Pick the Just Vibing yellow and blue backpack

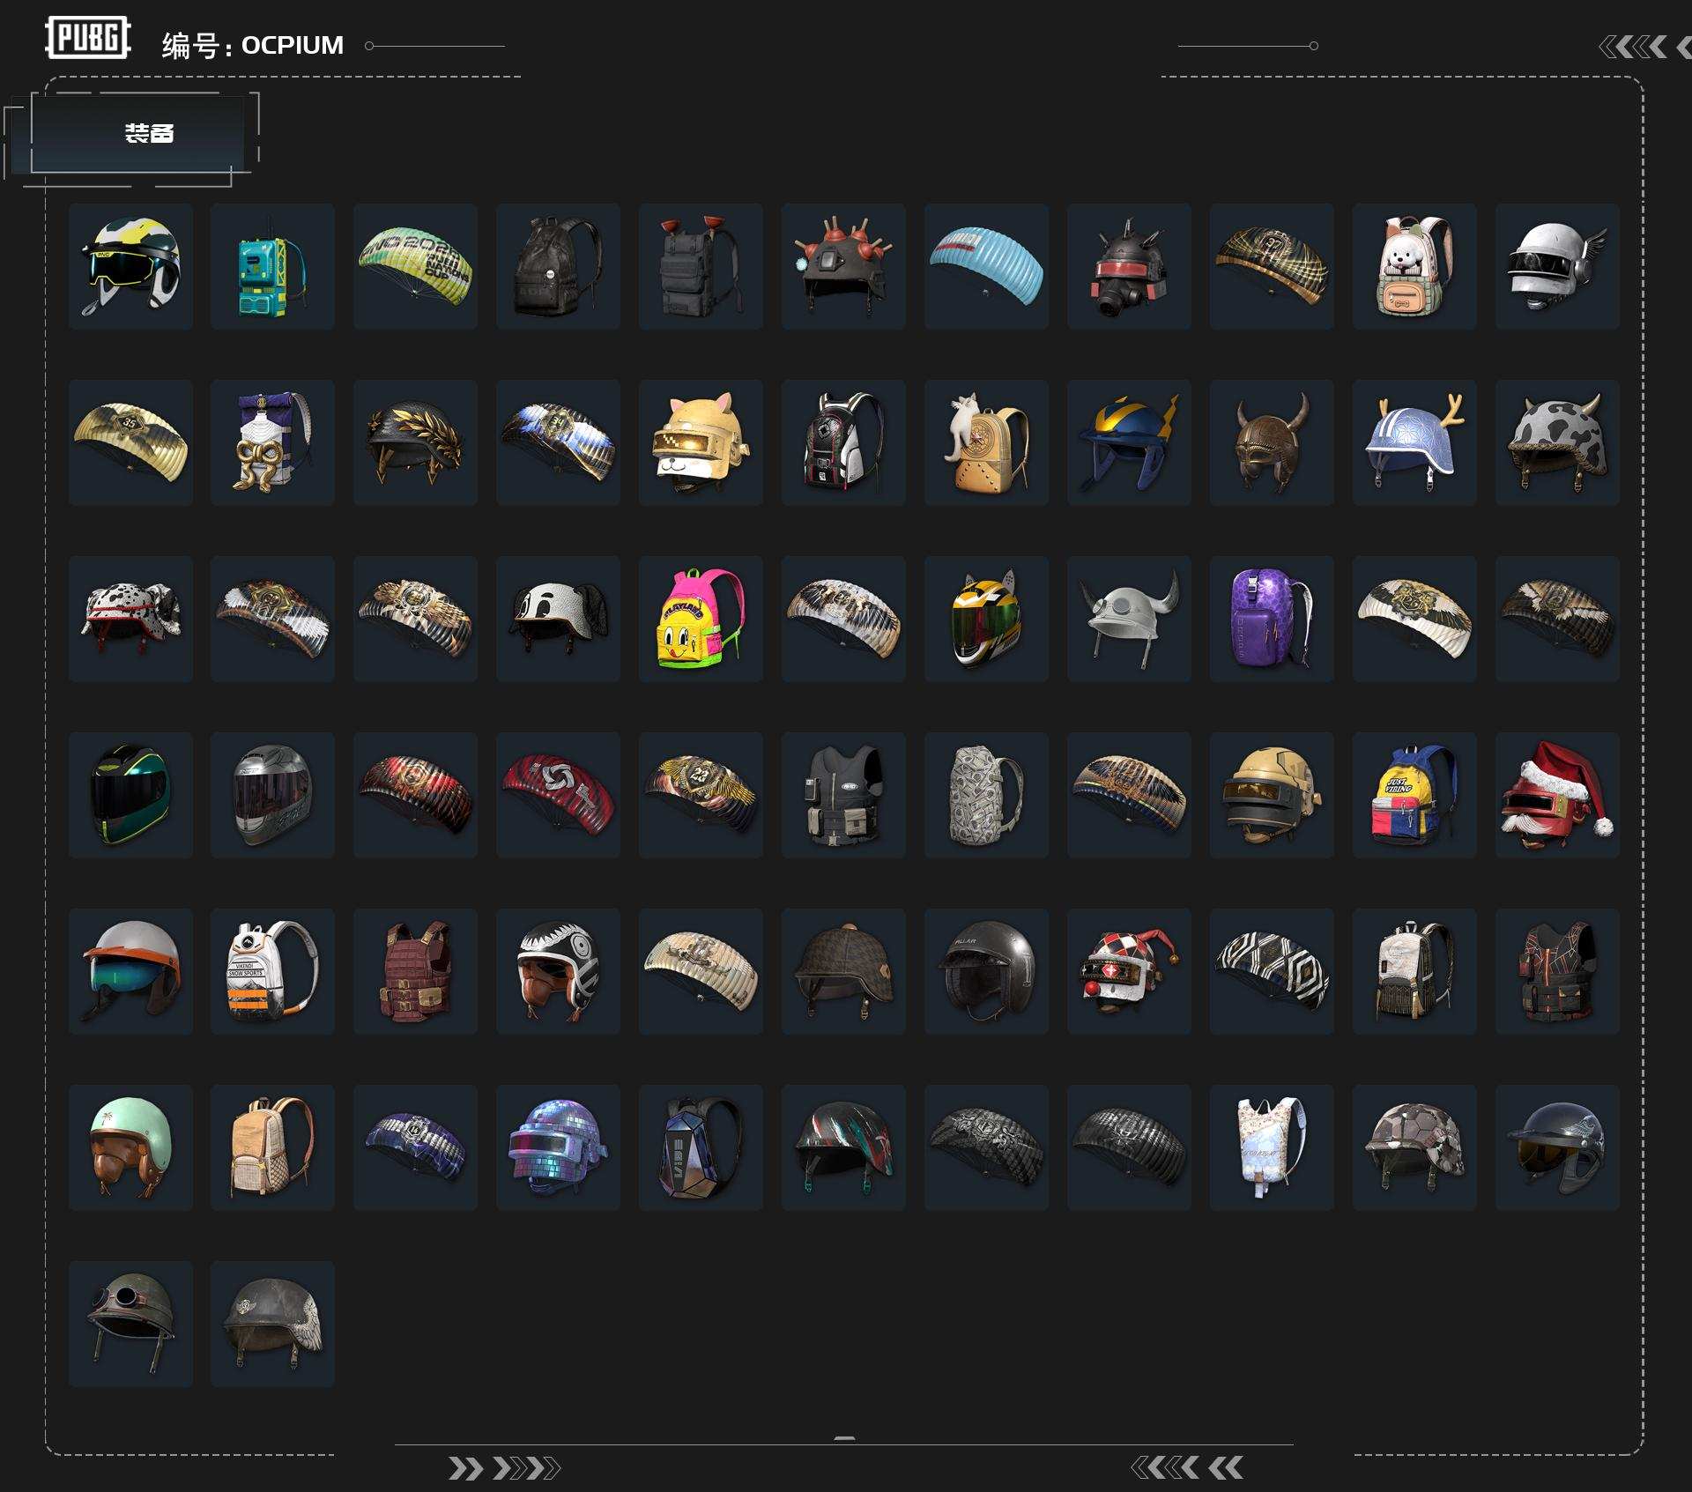[1414, 795]
